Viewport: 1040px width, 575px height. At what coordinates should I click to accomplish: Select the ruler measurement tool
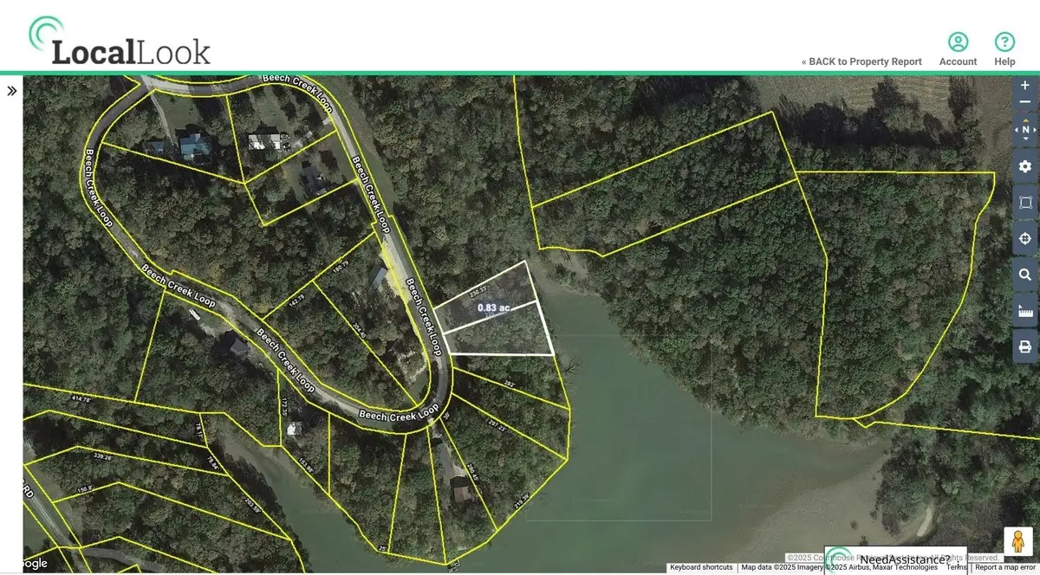pos(1024,311)
